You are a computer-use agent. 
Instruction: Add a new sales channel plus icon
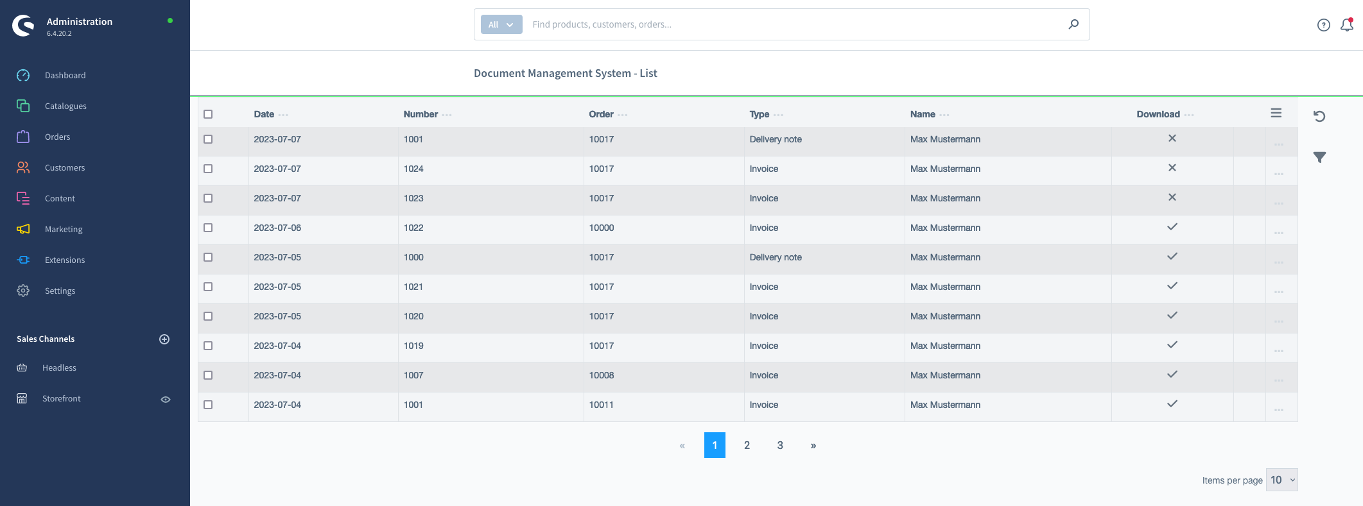click(x=164, y=339)
